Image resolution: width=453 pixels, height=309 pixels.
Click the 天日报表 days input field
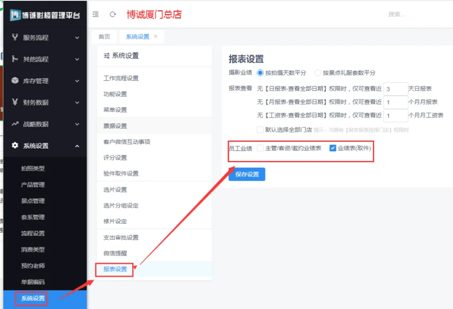[x=395, y=89]
